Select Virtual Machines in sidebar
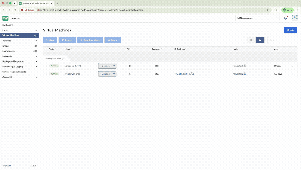 [19, 35]
